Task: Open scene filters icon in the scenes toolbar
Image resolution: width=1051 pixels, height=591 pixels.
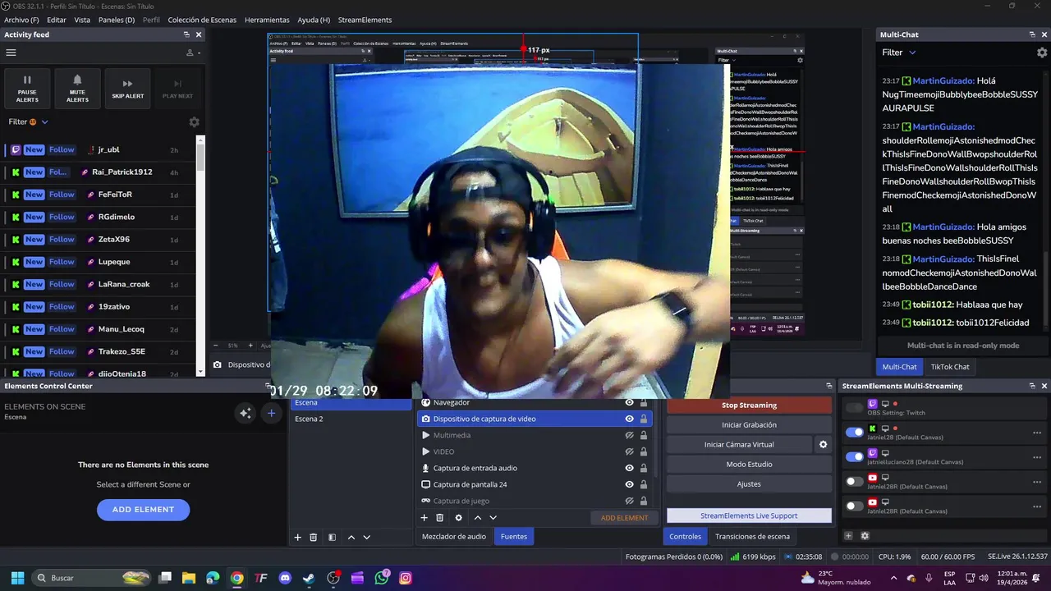Action: (x=332, y=538)
